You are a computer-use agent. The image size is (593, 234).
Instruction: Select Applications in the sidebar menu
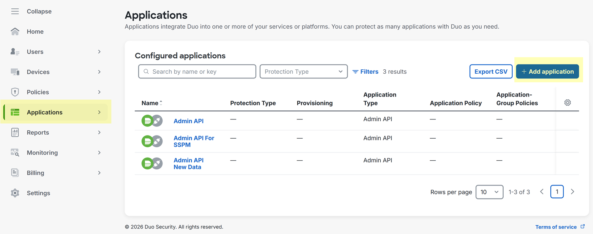pos(45,112)
